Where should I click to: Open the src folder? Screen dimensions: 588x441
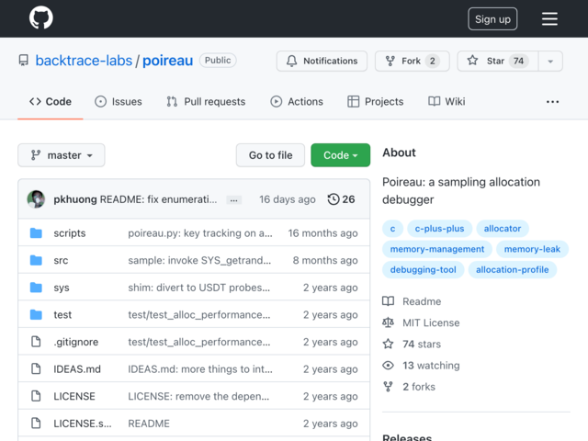pyautogui.click(x=61, y=260)
